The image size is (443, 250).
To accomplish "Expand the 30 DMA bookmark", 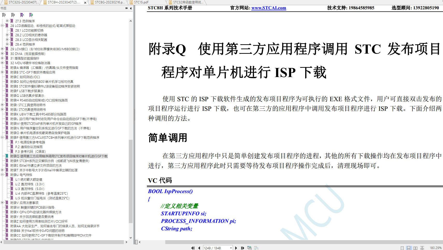I will point(2,54).
